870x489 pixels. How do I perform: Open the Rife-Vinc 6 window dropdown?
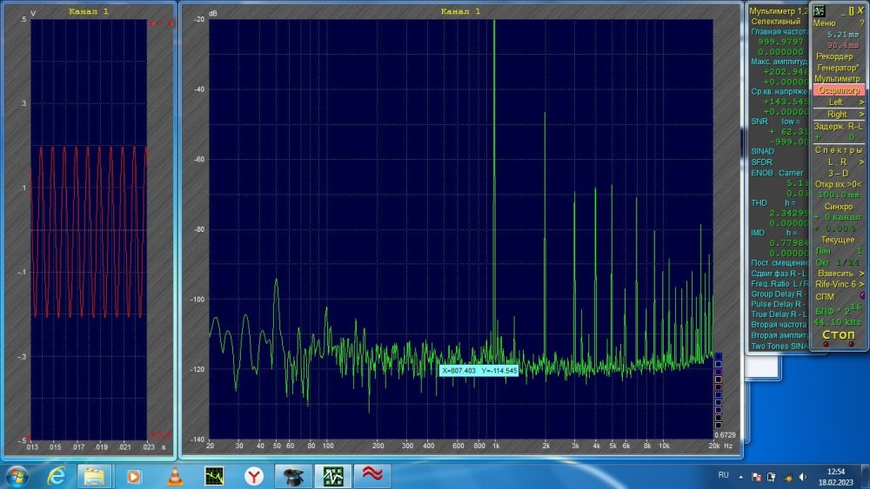840,284
